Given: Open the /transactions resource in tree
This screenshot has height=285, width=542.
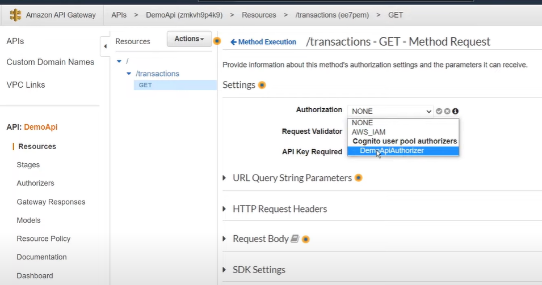Looking at the screenshot, I should 157,74.
